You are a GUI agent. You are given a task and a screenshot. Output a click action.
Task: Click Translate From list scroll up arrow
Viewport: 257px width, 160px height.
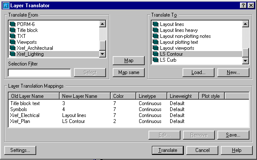(x=103, y=24)
